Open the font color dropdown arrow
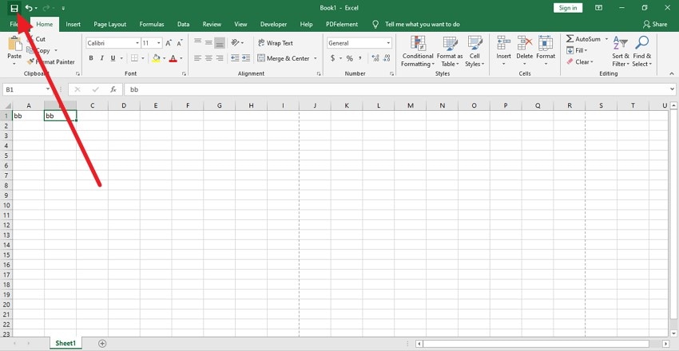Viewport: 679px width, 351px height. 181,58
